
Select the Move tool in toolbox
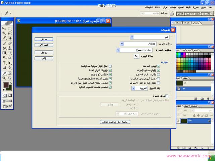(x=4, y=29)
